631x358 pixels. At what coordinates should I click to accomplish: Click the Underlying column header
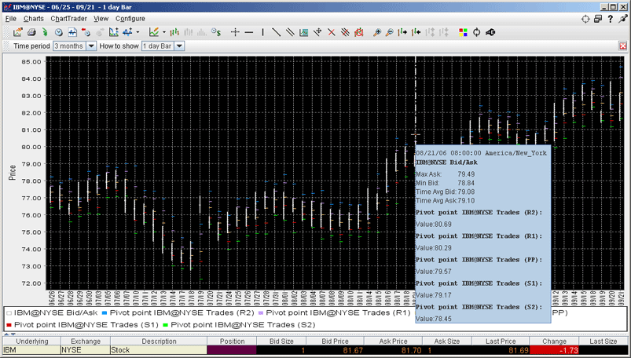pyautogui.click(x=31, y=341)
